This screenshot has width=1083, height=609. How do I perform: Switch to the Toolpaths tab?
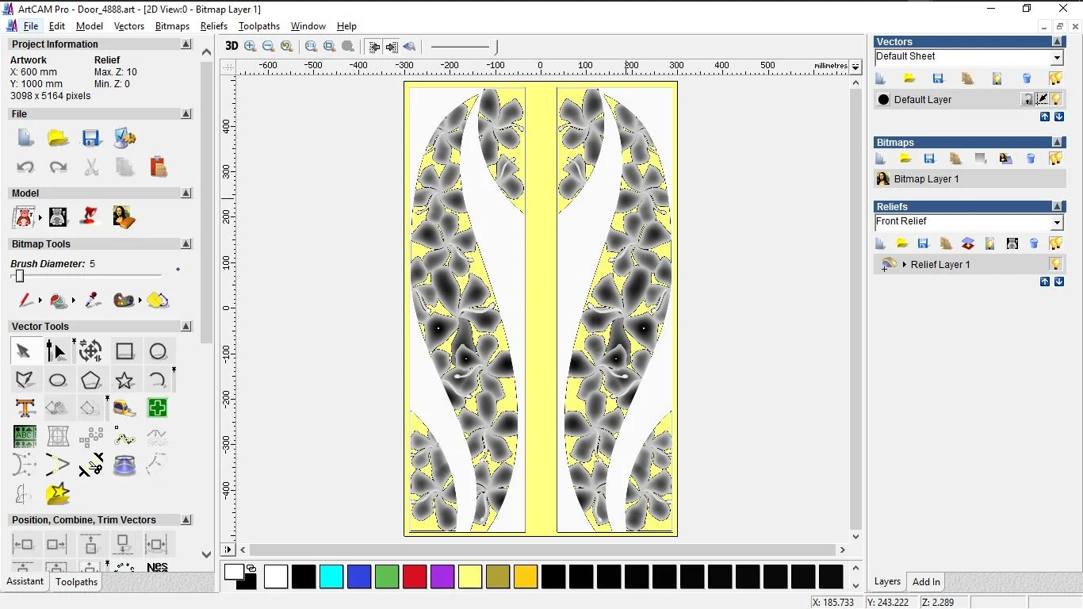pyautogui.click(x=76, y=582)
